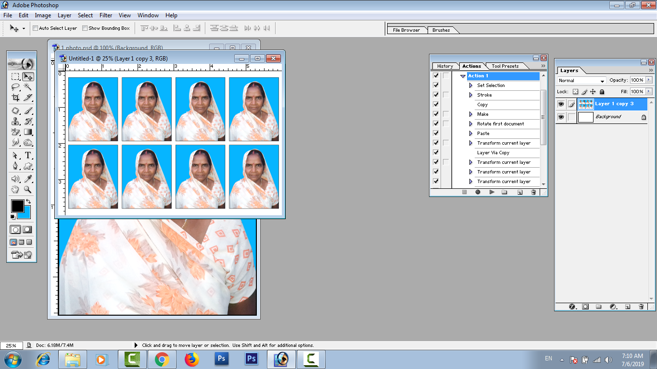Viewport: 657px width, 369px height.
Task: Toggle lock all for the layer
Action: [x=602, y=91]
